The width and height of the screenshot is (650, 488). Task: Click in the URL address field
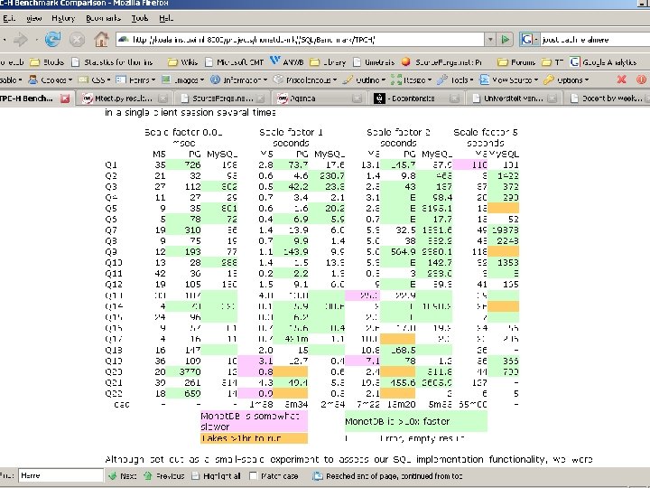[300, 40]
